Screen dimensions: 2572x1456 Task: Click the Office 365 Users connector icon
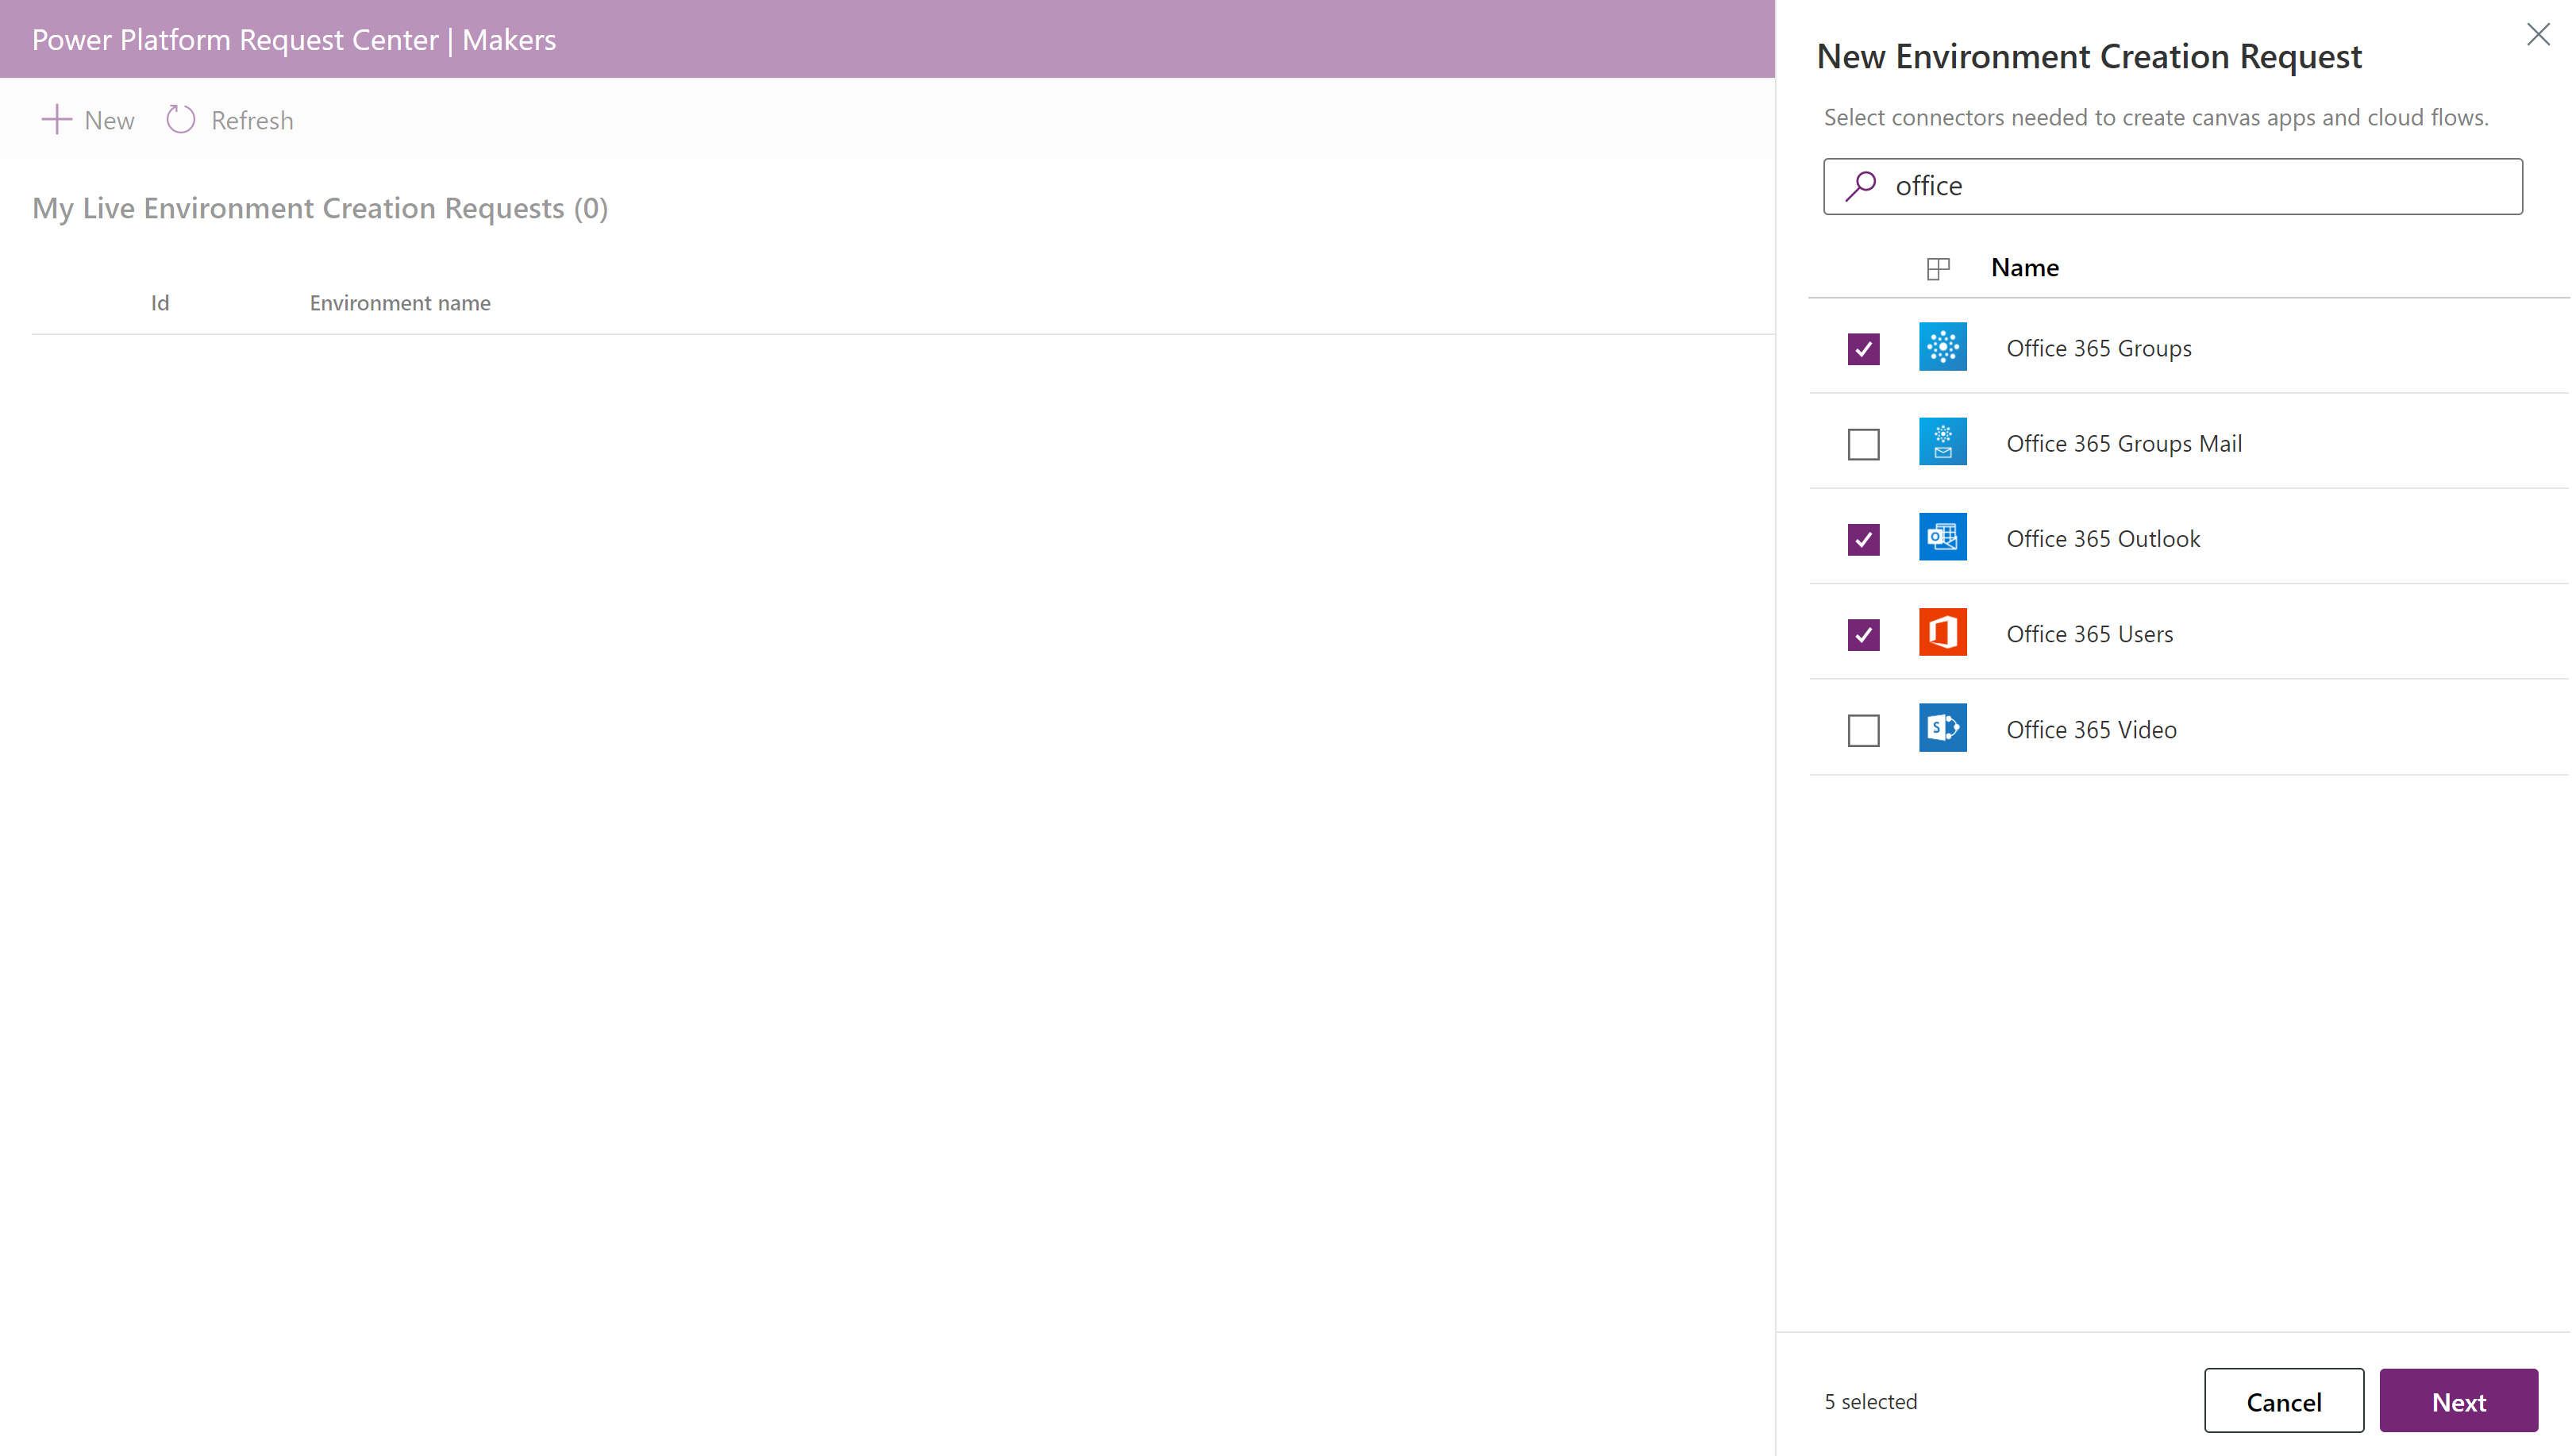pyautogui.click(x=1943, y=634)
